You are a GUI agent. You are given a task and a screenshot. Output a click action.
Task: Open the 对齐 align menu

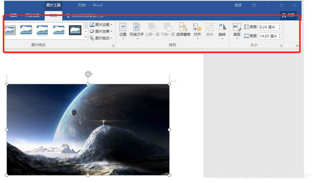197,31
